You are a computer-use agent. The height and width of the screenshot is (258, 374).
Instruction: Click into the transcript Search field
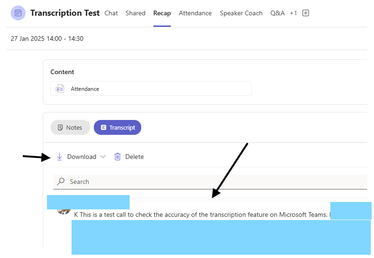point(210,182)
